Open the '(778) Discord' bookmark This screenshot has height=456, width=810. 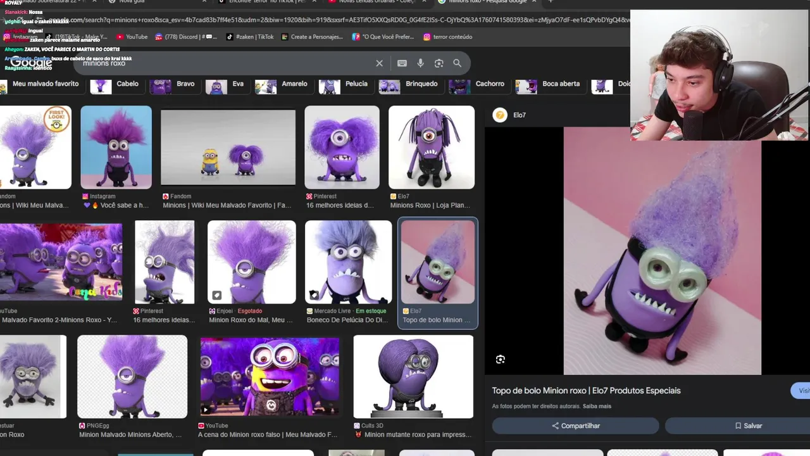tap(185, 37)
